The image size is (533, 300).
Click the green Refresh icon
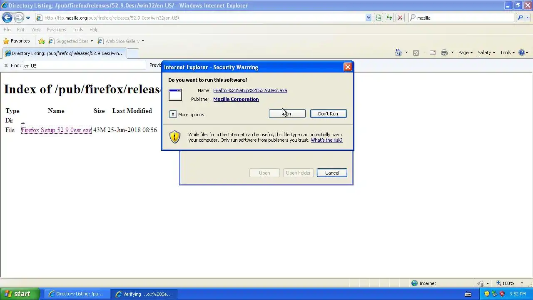pyautogui.click(x=389, y=18)
